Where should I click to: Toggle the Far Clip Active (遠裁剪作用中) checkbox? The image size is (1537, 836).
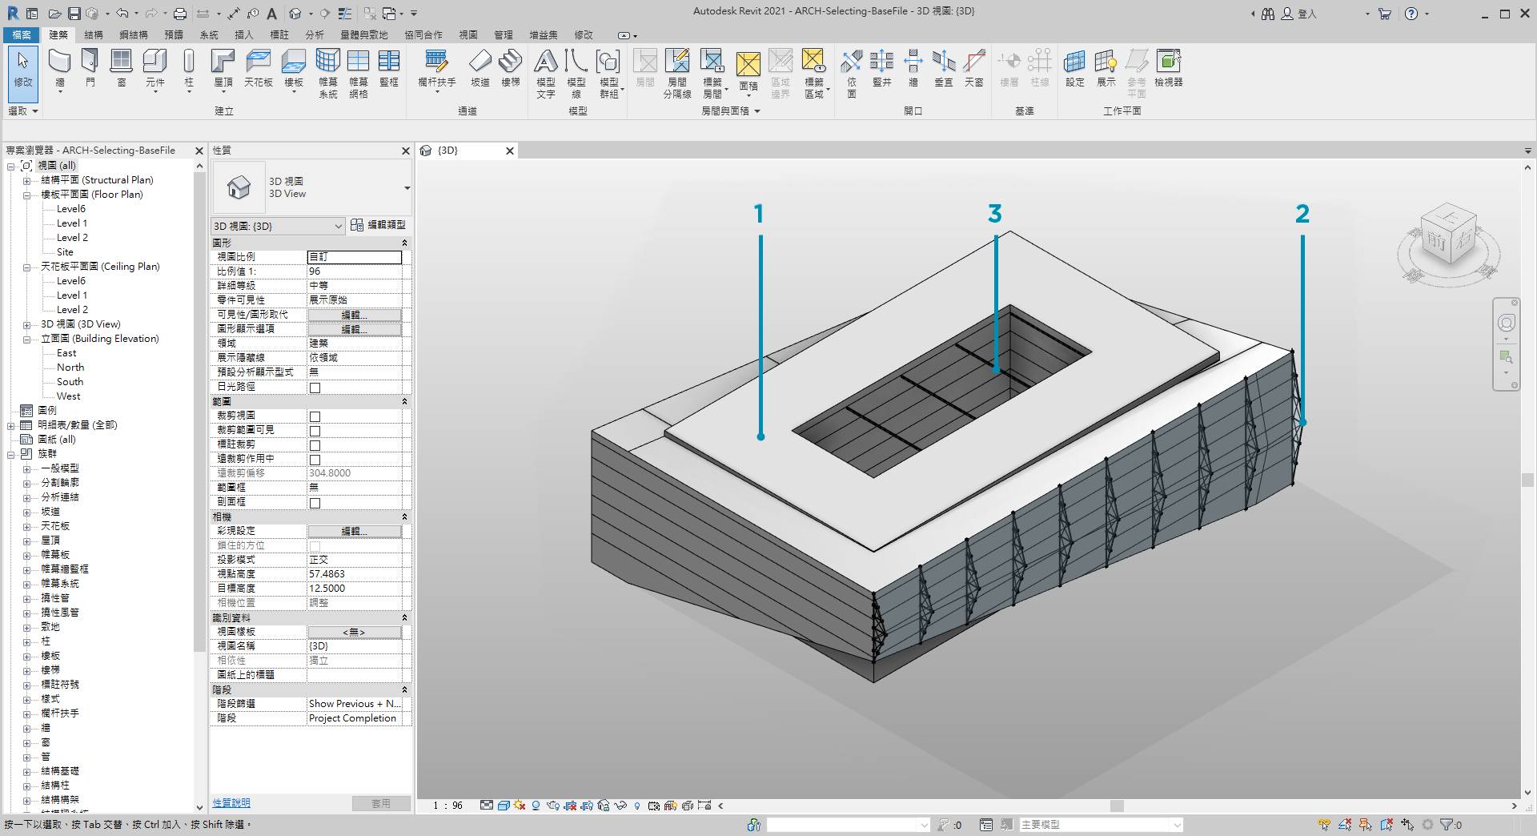pyautogui.click(x=315, y=460)
